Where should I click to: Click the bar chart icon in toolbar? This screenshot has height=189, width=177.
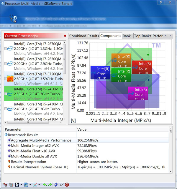pyautogui.click(x=26, y=185)
